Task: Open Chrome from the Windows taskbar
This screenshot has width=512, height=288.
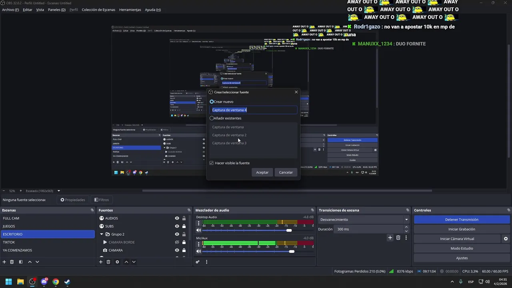Action: 56,282
